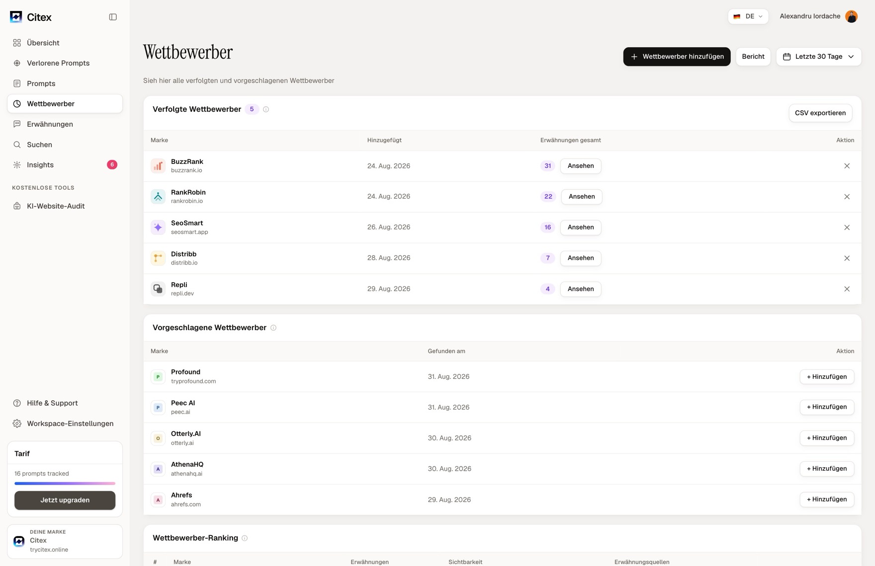Export tracked competitors with CSV exportieren

pos(820,113)
